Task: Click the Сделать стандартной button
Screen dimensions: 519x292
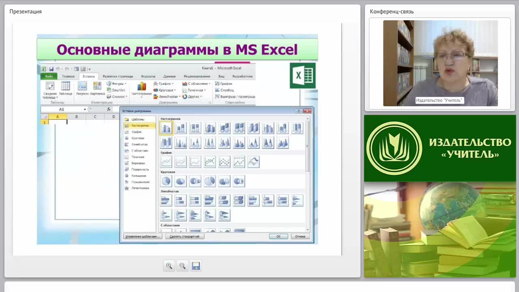Action: (x=184, y=236)
